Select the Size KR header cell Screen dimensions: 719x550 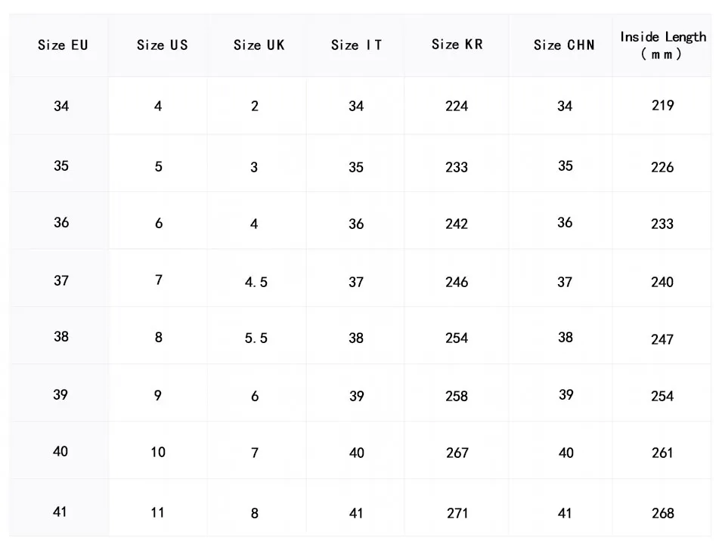tap(457, 45)
